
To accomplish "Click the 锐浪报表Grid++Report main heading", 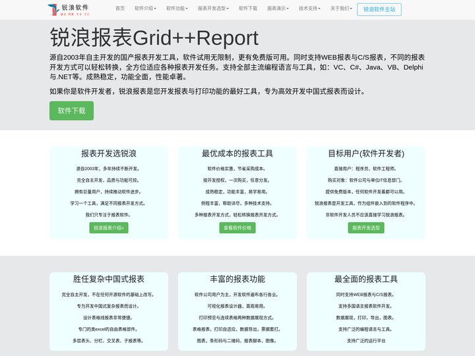I will (154, 38).
